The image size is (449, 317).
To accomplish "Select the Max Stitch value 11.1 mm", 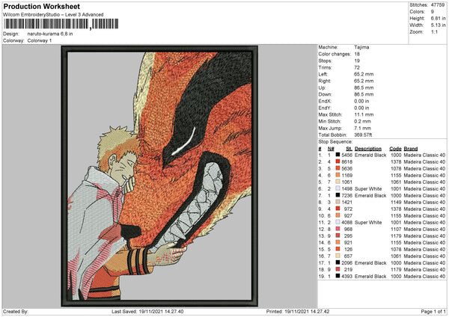I will coord(364,114).
